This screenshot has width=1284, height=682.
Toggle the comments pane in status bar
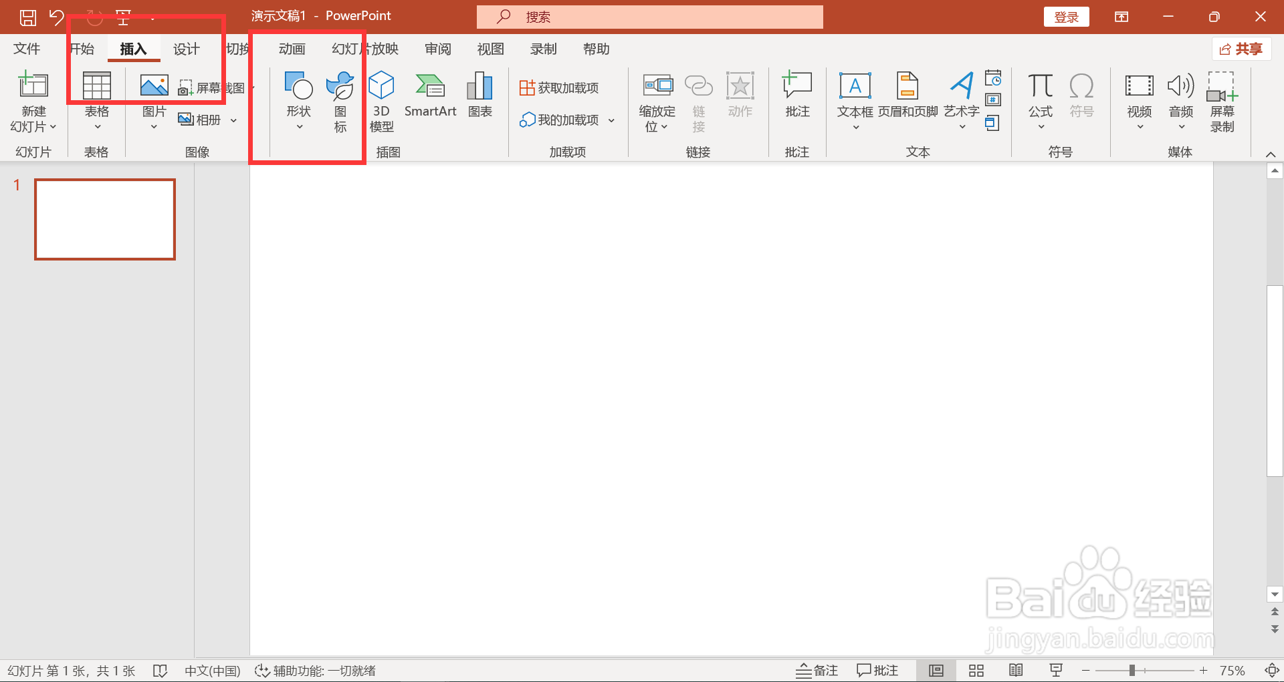[877, 670]
